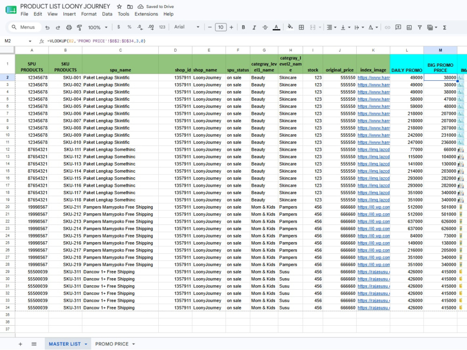Expand the Arial font dropdown
This screenshot has width=467, height=350.
(x=187, y=27)
